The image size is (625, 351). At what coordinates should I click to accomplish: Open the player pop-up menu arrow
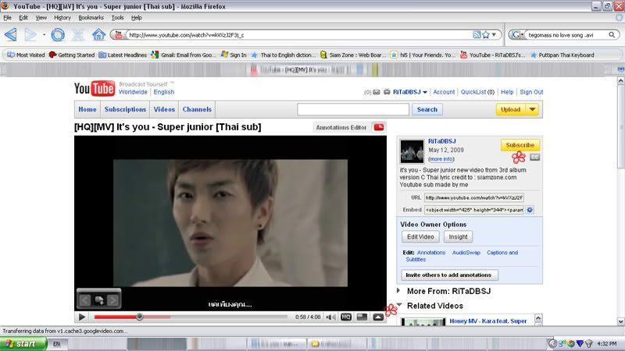pos(378,317)
